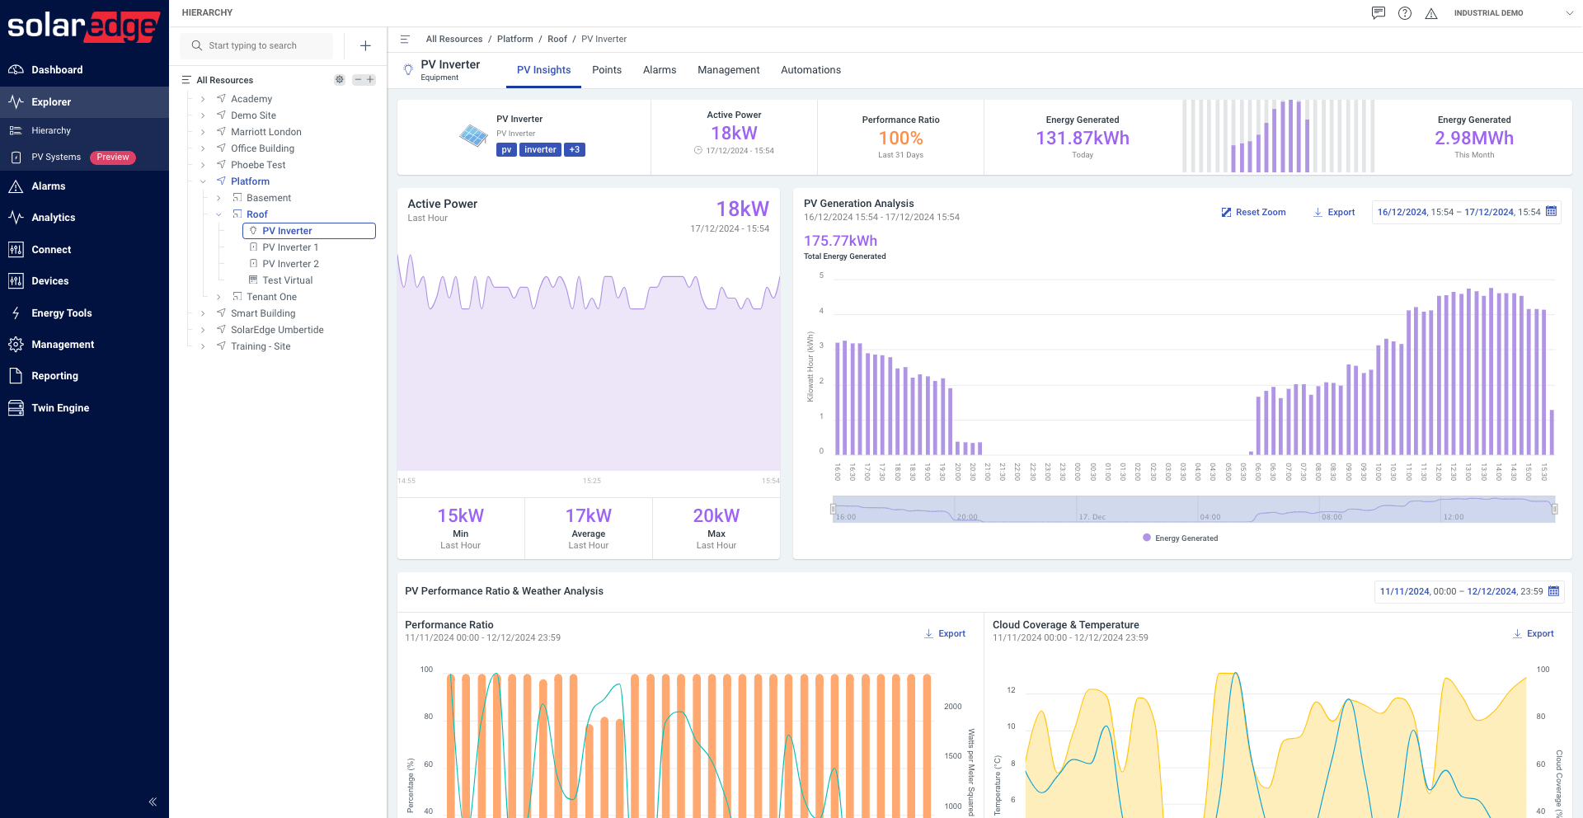Open the Alarms section in sidebar
The height and width of the screenshot is (818, 1583).
click(84, 186)
